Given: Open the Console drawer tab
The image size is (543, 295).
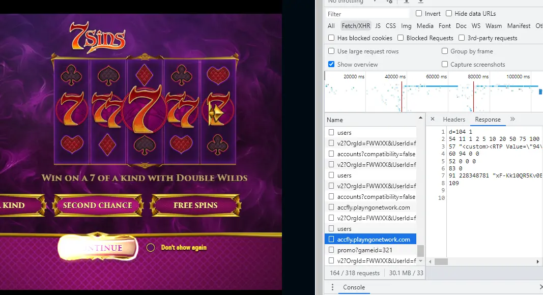Looking at the screenshot, I should pyautogui.click(x=354, y=287).
